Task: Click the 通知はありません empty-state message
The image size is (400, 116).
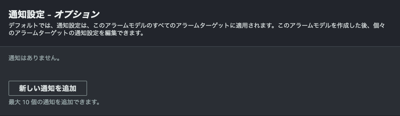Action: click(x=34, y=58)
